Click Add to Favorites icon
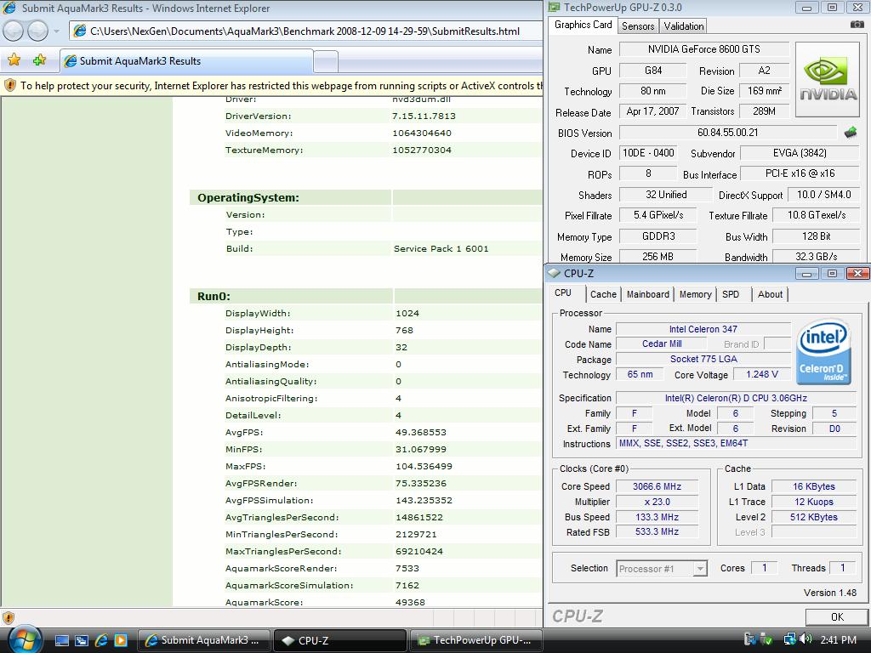Viewport: 871px width, 653px height. click(x=39, y=60)
